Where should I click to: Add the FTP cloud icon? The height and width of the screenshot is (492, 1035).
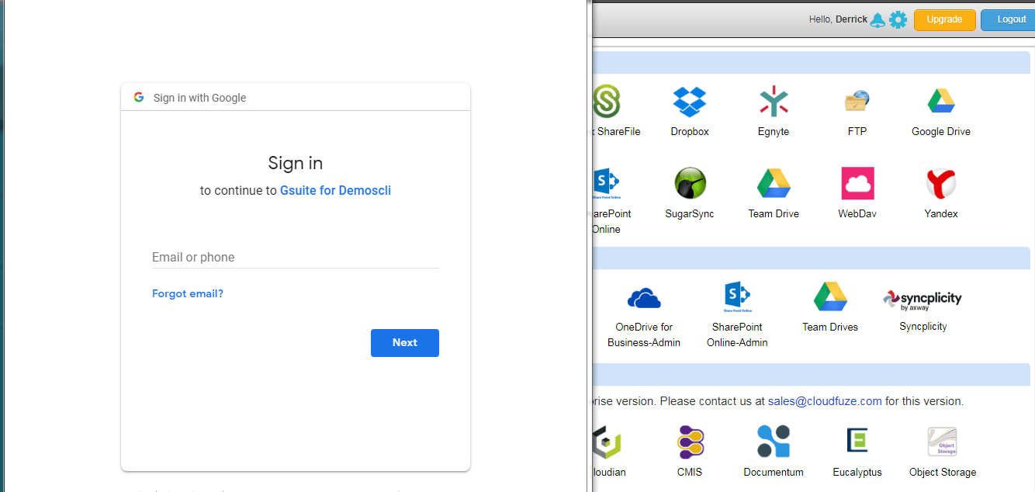[857, 102]
